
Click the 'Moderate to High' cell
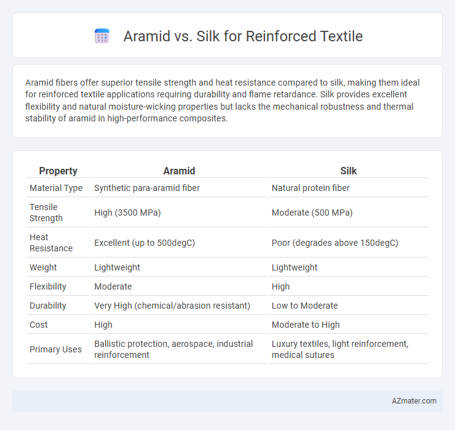(x=306, y=325)
